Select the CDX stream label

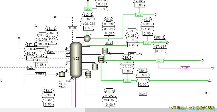[51, 52]
